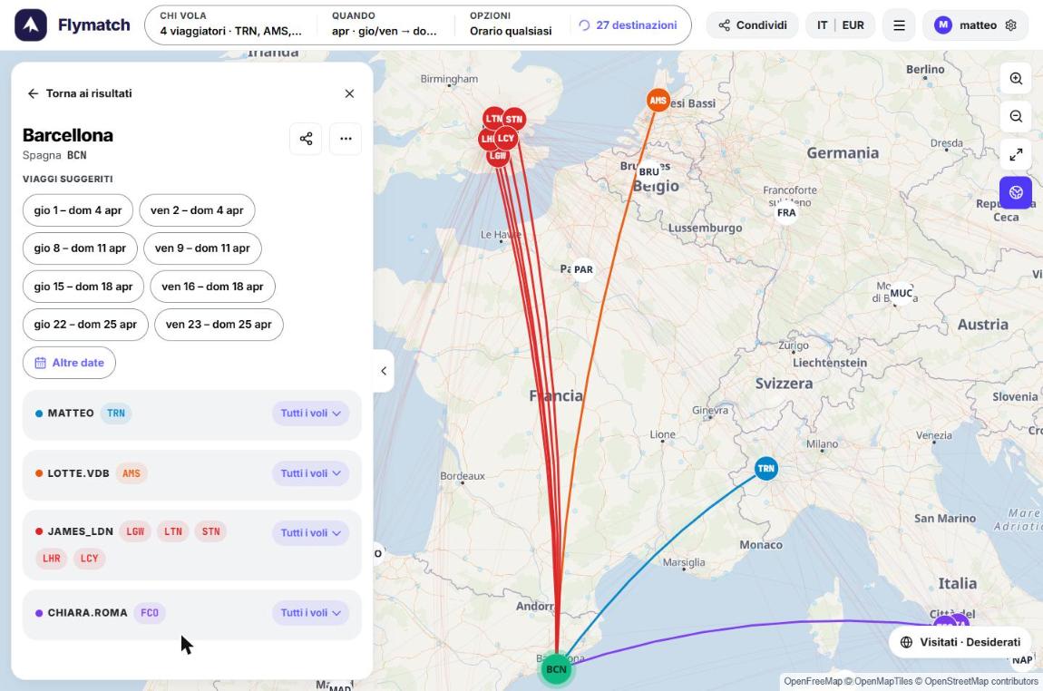Open the hamburger menu in header
Viewport: 1043px width, 691px height.
click(899, 25)
